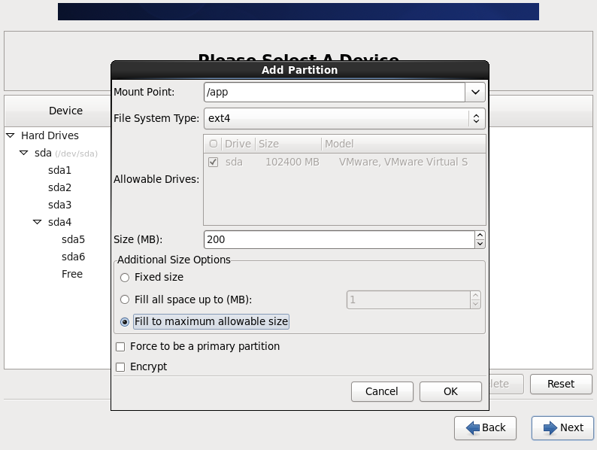Collapse the sda drive tree node

(x=24, y=153)
